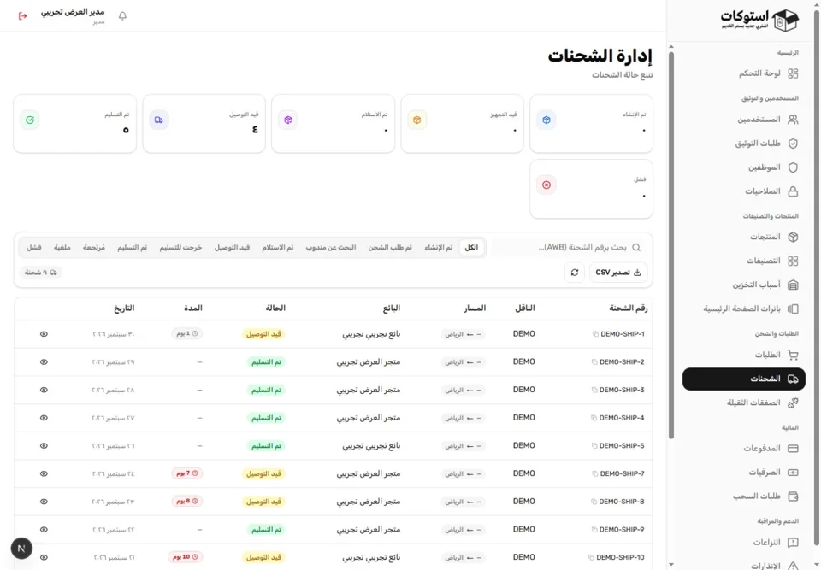Export shipments via تصدير CSV

[x=618, y=273]
